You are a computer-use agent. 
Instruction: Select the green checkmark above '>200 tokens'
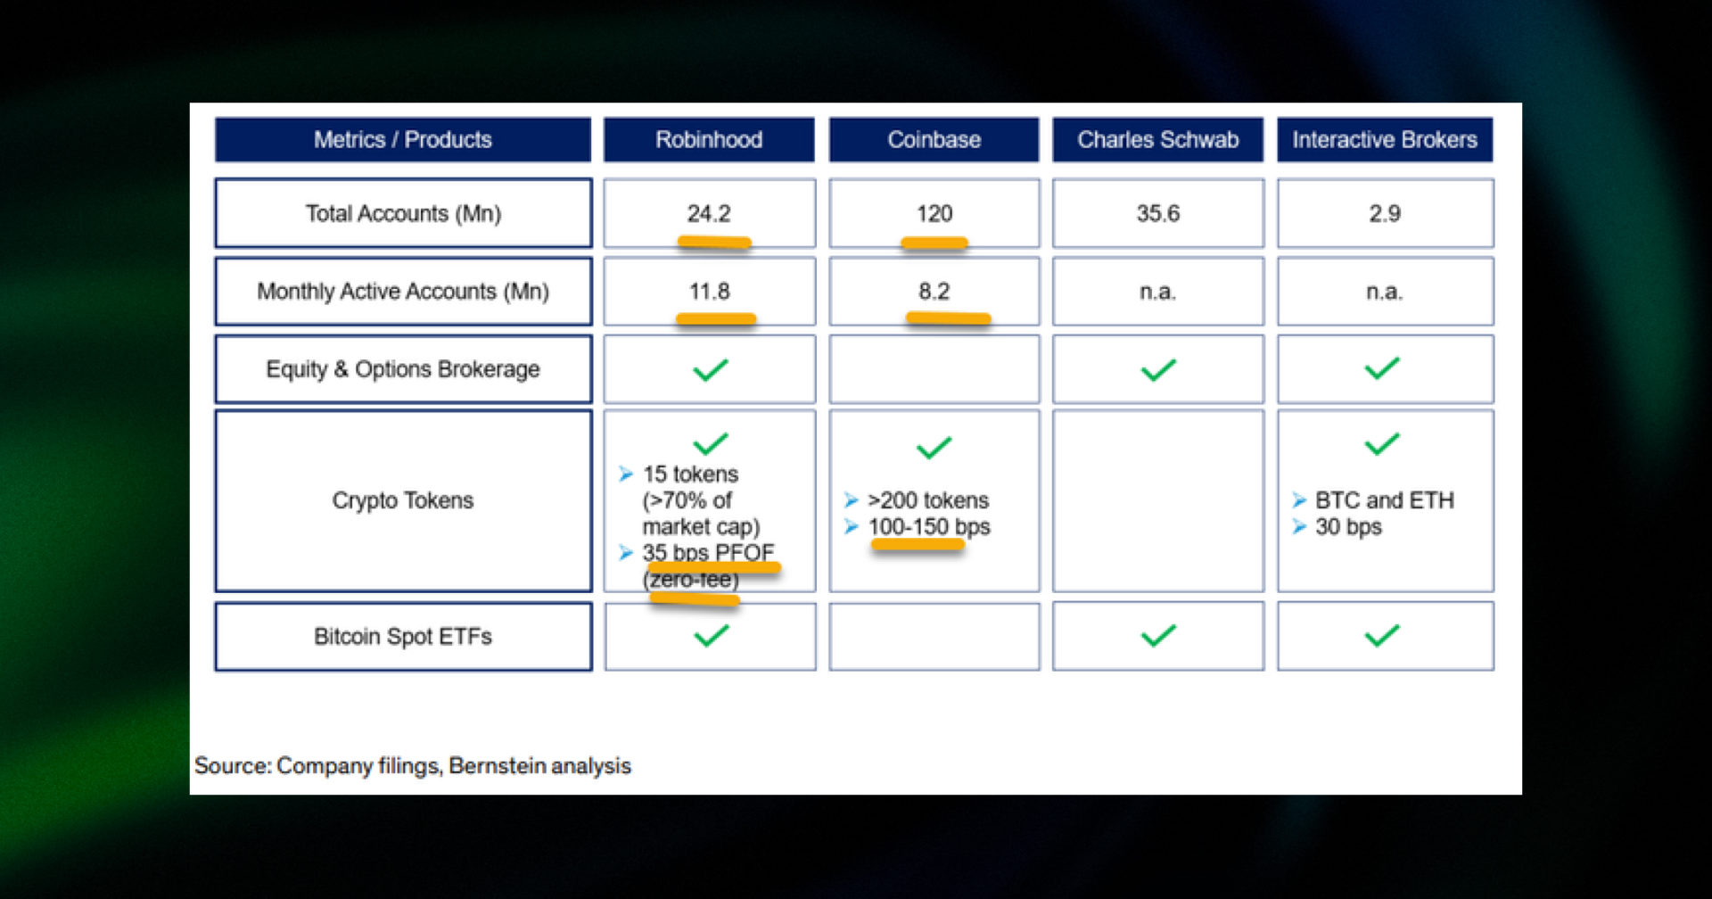pos(934,447)
